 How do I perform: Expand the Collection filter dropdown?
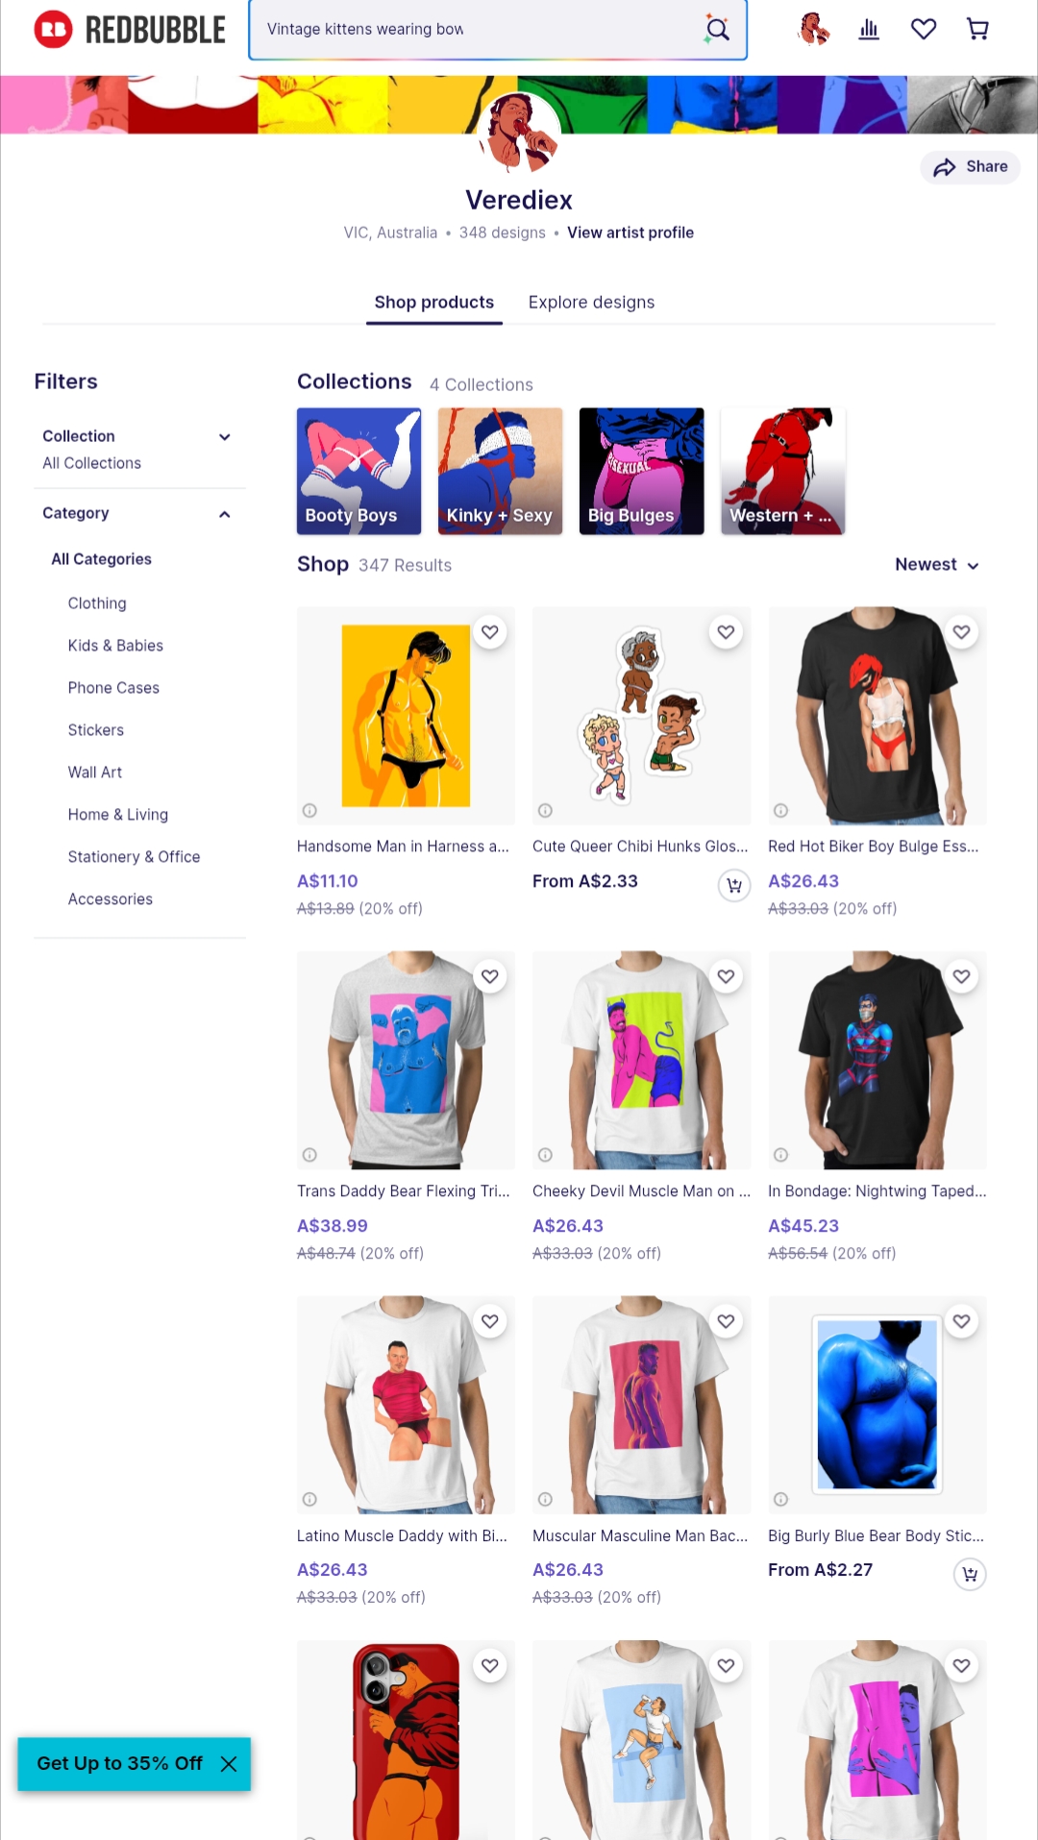[225, 437]
